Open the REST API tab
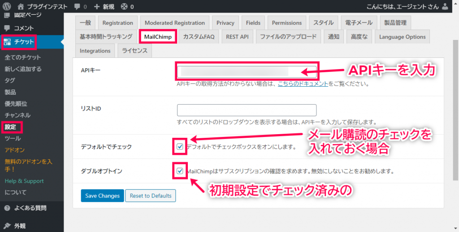This screenshot has width=459, height=232. pyautogui.click(x=238, y=37)
